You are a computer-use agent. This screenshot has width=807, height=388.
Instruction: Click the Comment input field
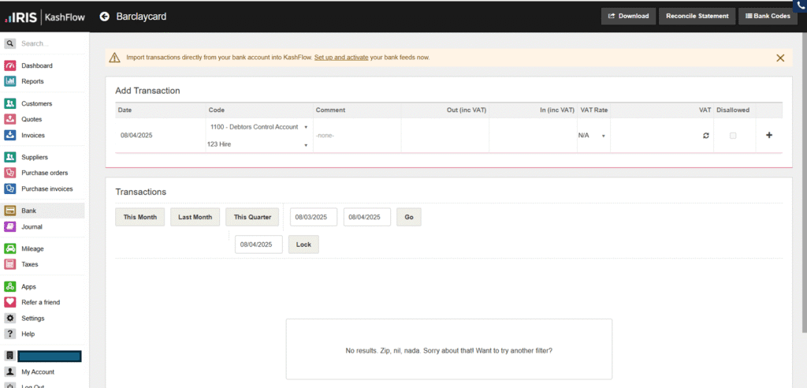click(x=356, y=136)
